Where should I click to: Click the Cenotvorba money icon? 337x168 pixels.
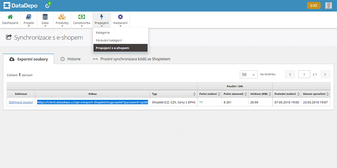[82, 17]
